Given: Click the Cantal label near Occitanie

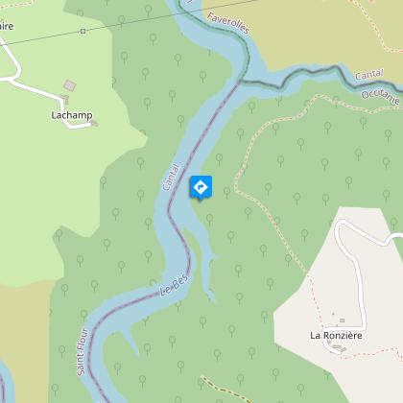Looking at the screenshot, I should click(369, 75).
